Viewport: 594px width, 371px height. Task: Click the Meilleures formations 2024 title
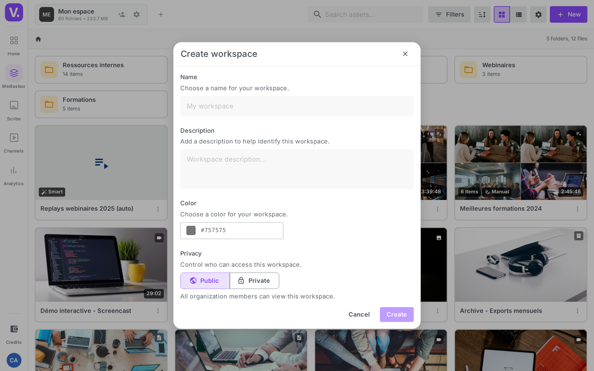coord(501,209)
